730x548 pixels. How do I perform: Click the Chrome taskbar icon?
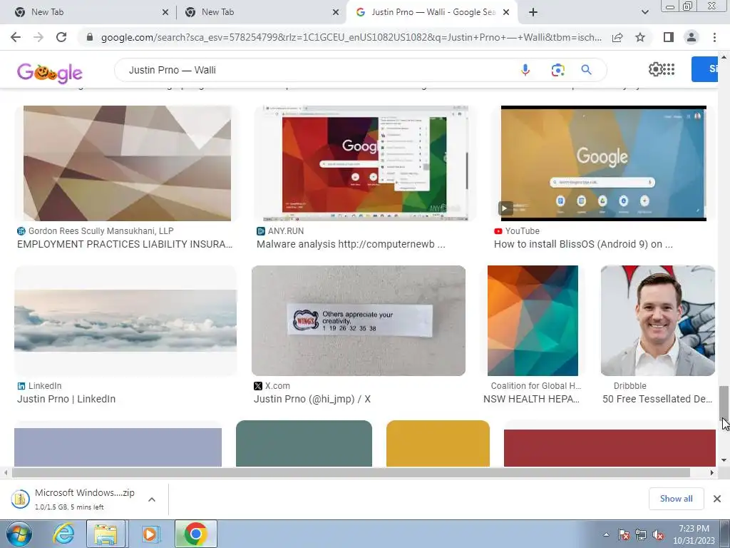[x=196, y=534]
